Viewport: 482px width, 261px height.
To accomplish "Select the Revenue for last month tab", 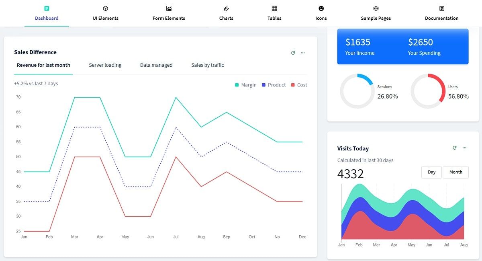I will pos(43,65).
